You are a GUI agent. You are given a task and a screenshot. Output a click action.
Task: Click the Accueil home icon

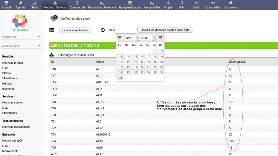point(6,3)
